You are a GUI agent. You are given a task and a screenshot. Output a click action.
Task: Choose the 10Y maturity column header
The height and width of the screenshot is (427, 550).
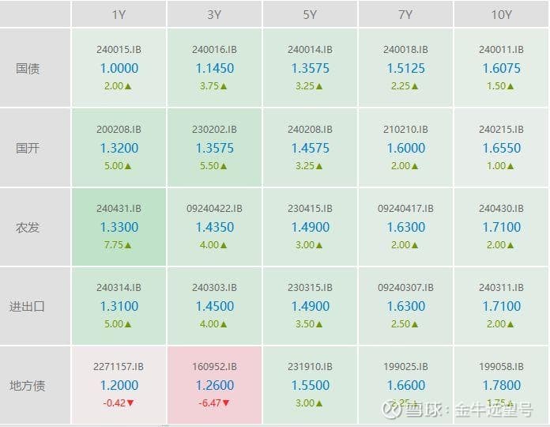(501, 15)
